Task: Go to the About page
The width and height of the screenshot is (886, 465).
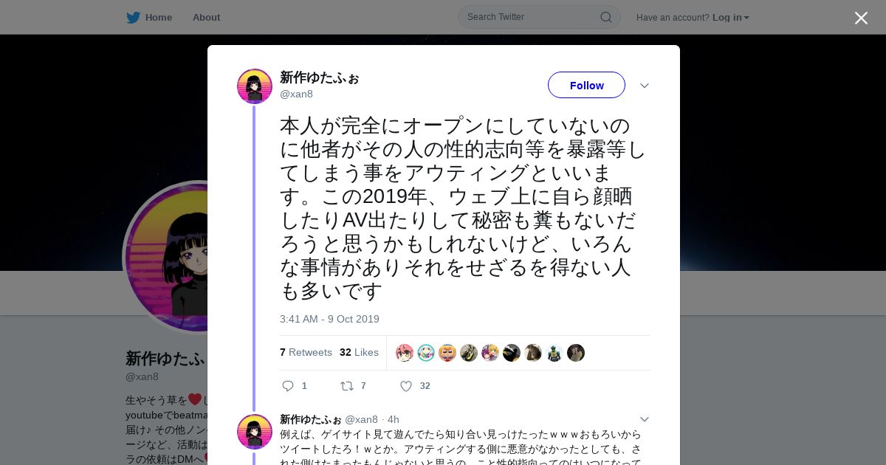Action: [206, 17]
